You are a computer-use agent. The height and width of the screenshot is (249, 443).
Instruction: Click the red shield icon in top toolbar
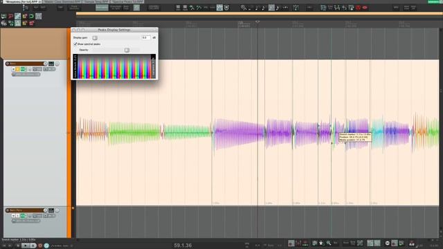pyautogui.click(x=359, y=8)
